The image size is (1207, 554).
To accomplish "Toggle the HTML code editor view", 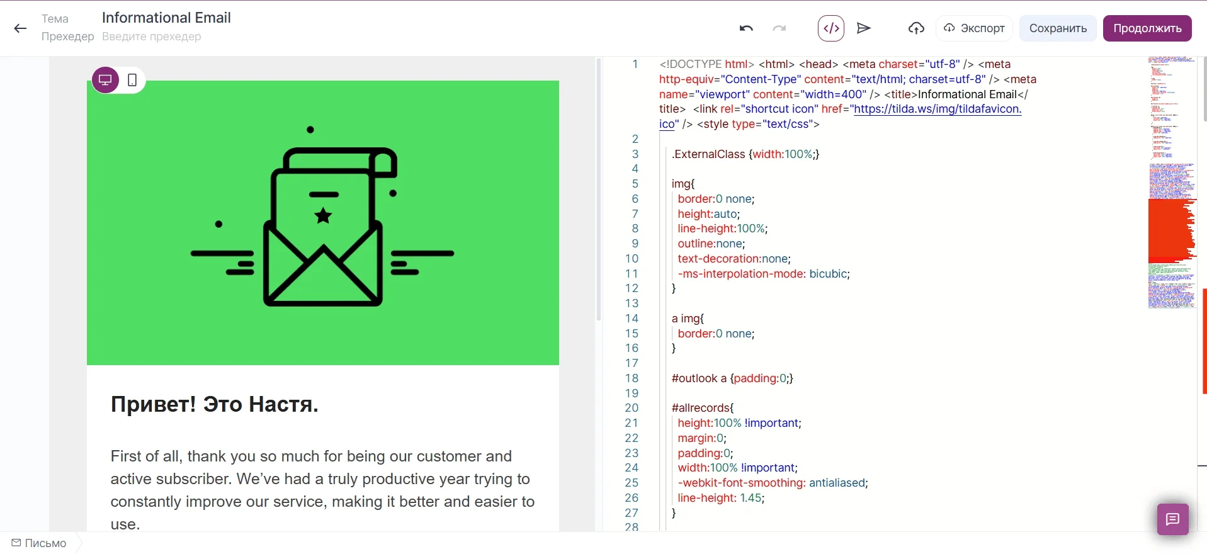I will 831,28.
